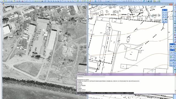This screenshot has height=99, width=176.
Task: Maximize the Каталог Карта window
Action: (x=82, y=4)
